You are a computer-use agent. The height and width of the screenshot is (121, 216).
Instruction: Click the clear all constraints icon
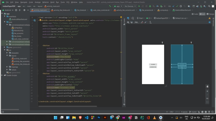142,22
